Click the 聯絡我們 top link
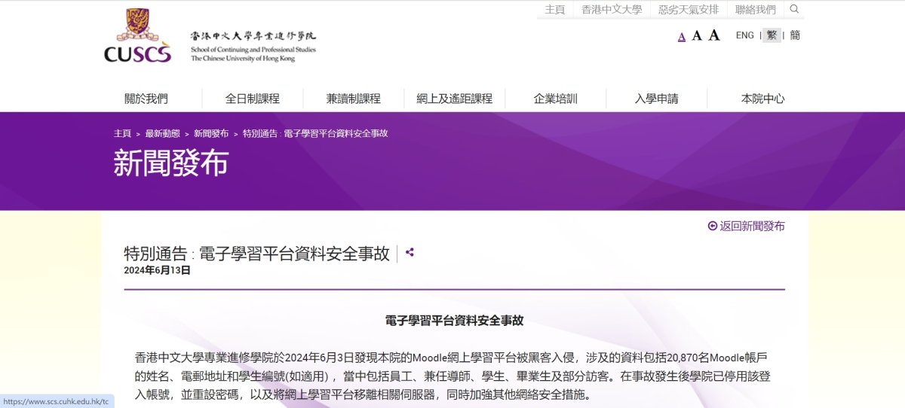905x408 pixels. pyautogui.click(x=755, y=10)
